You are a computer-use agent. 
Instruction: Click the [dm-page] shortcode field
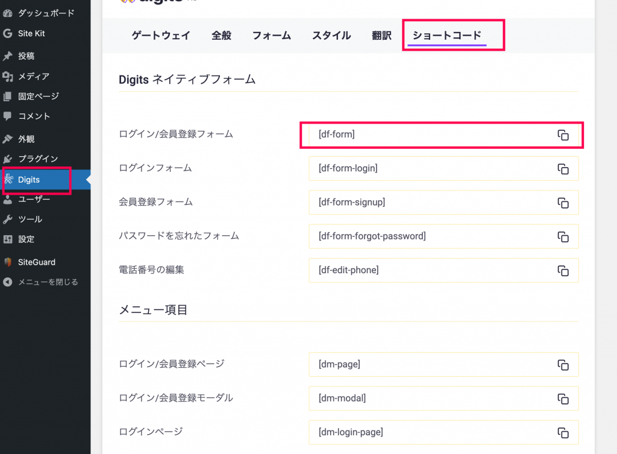[443, 365]
